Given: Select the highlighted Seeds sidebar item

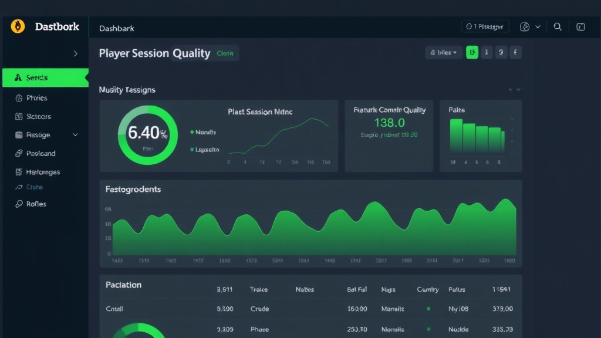Looking at the screenshot, I should click(46, 78).
